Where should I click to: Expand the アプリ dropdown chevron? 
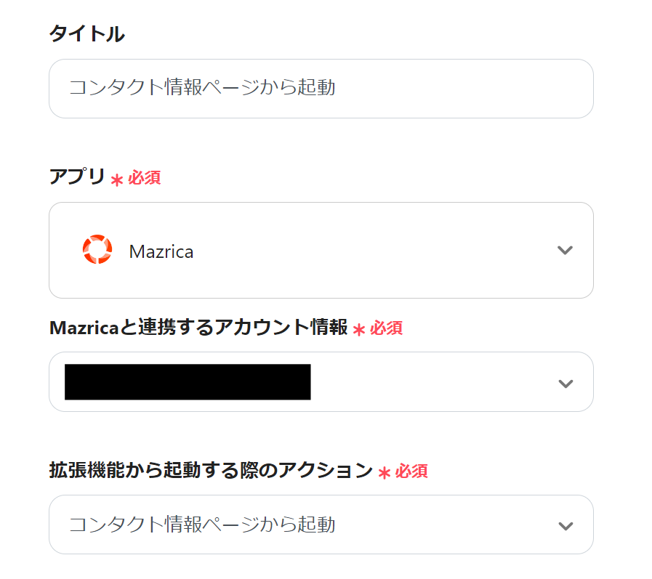tap(565, 251)
